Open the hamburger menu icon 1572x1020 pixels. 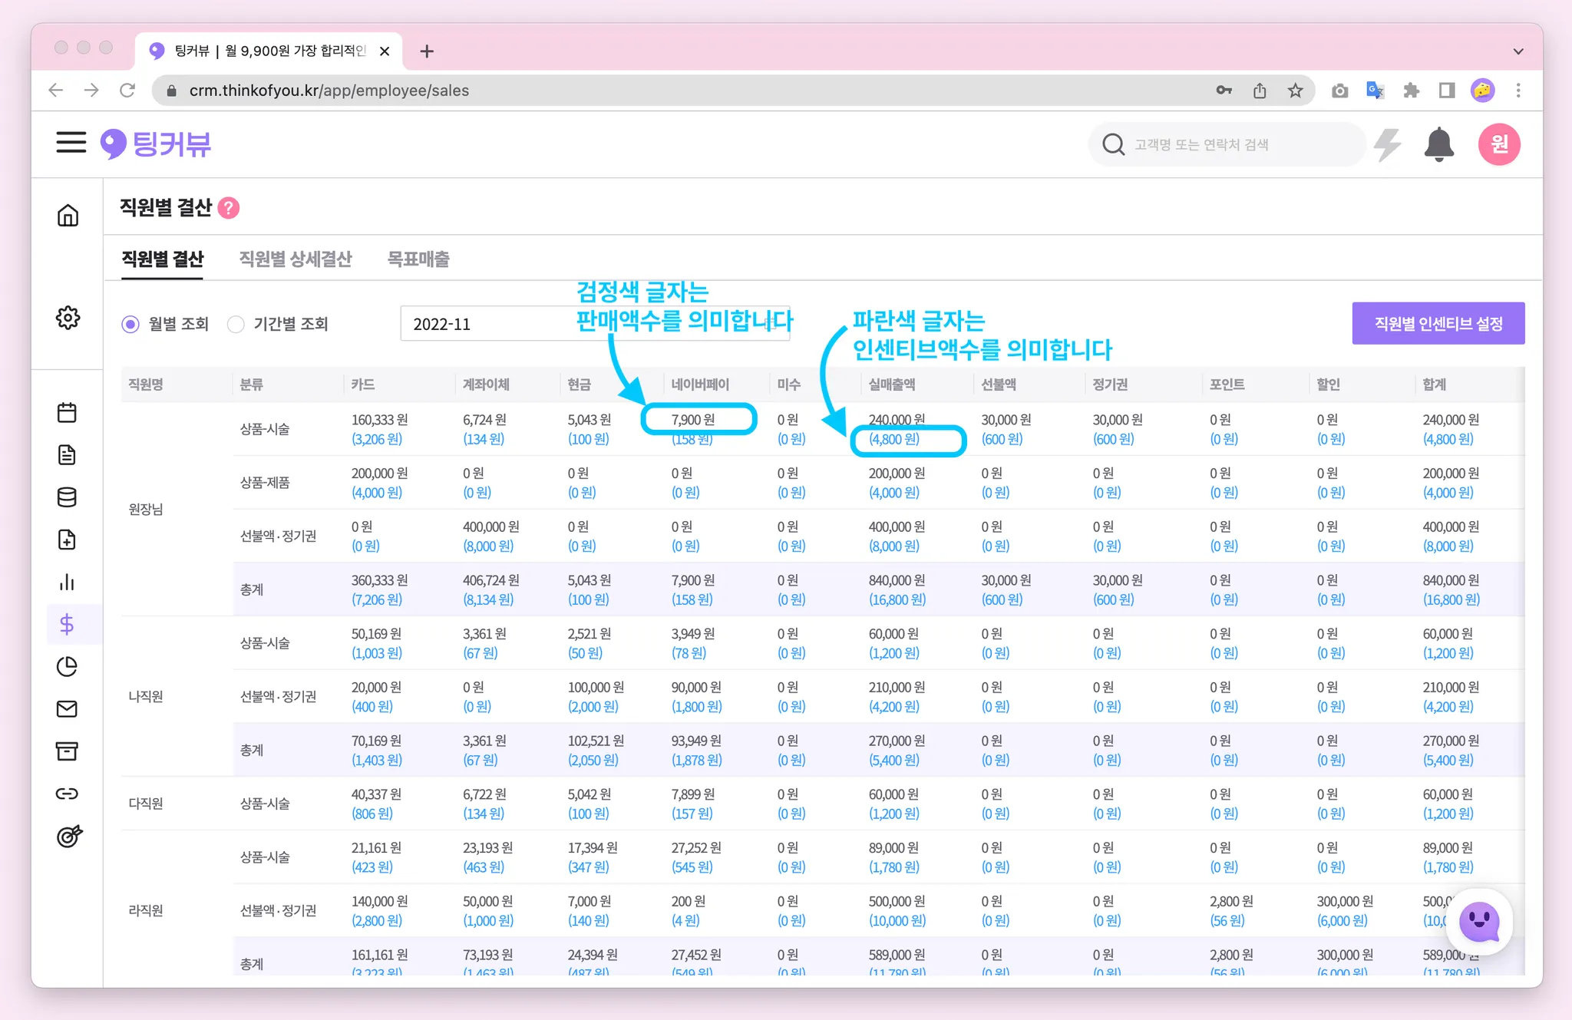pyautogui.click(x=71, y=143)
